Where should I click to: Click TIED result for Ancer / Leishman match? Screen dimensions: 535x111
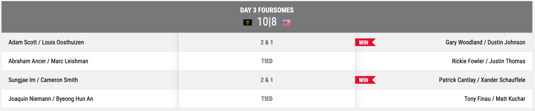click(x=267, y=61)
